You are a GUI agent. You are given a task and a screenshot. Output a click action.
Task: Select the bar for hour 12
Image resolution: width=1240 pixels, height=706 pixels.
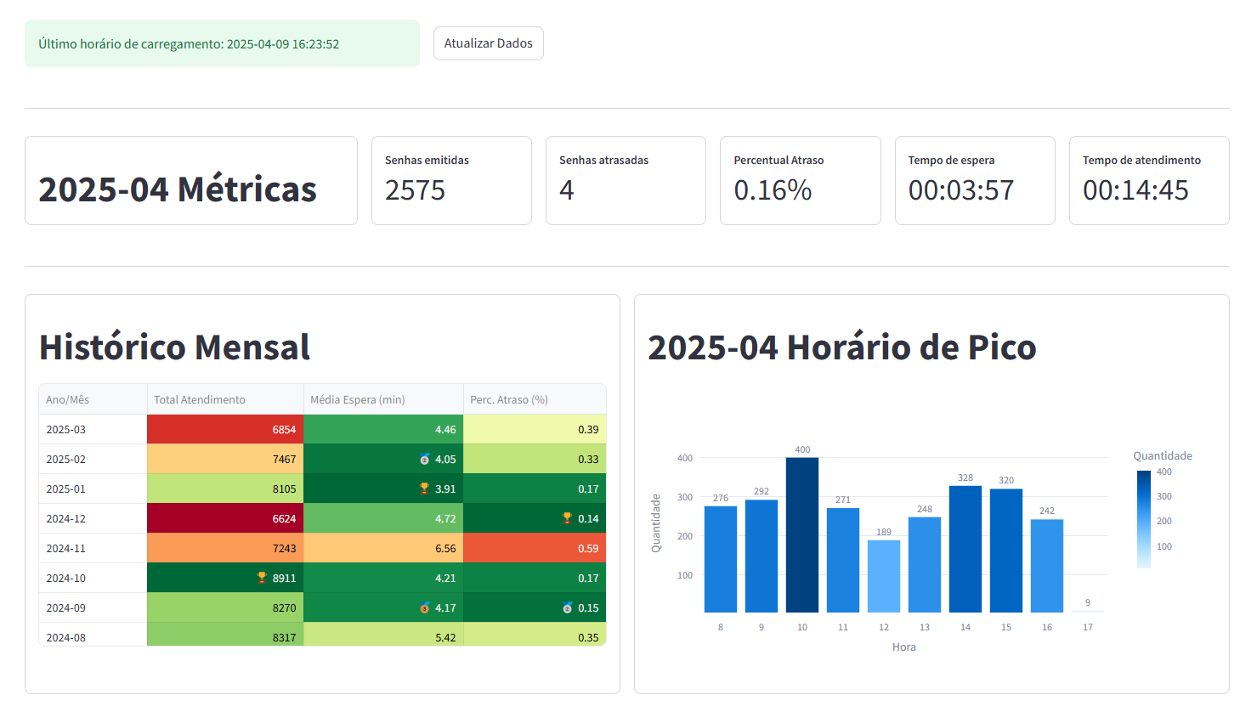pyautogui.click(x=884, y=576)
